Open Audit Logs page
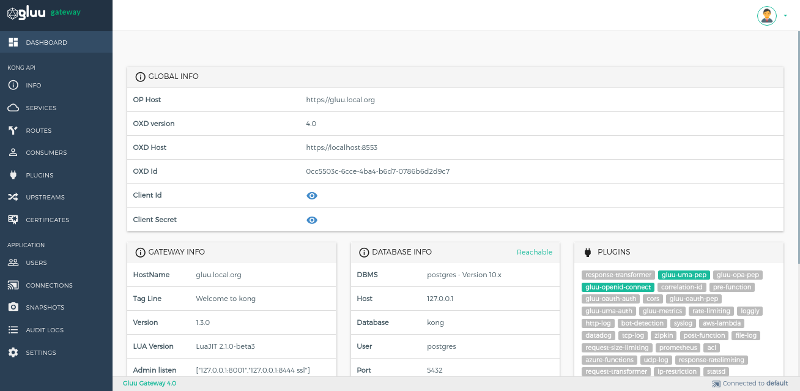 click(56, 330)
